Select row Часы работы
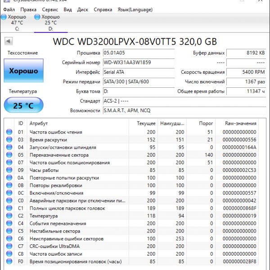270x270 pixels. 131,170
